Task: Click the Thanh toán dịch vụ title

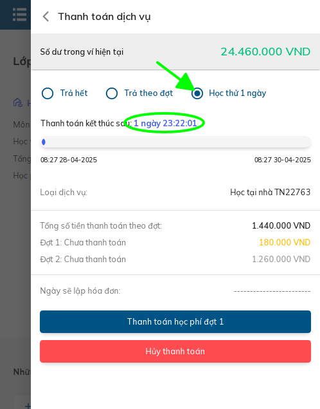Action: point(104,17)
